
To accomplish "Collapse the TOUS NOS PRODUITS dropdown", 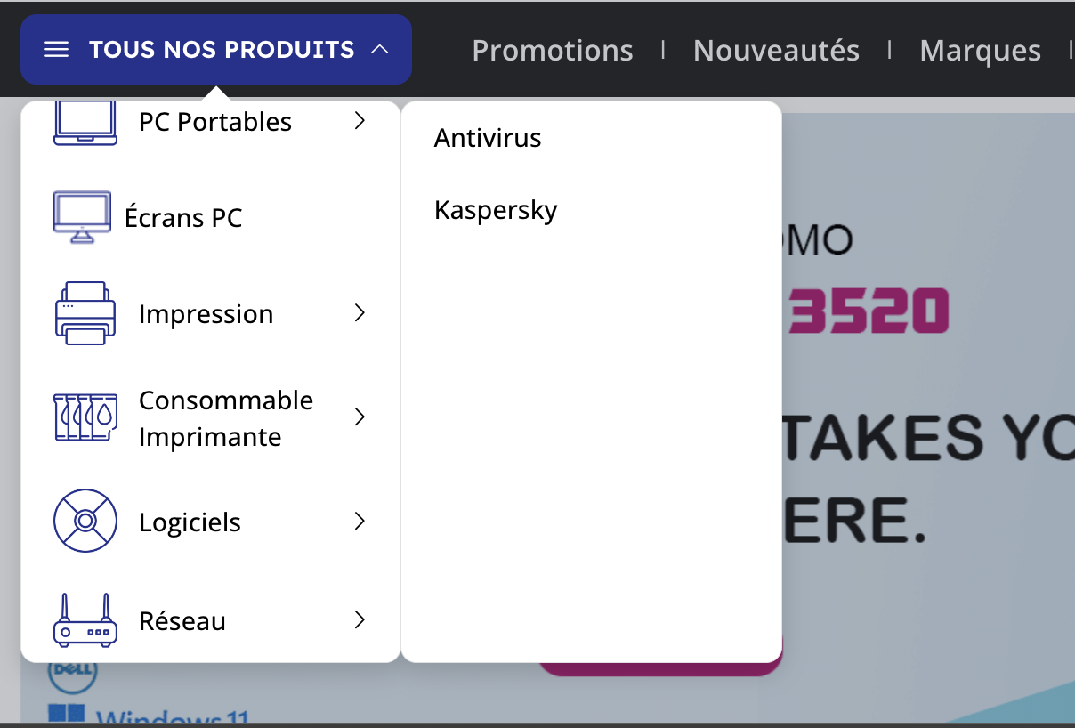I will pyautogui.click(x=216, y=50).
